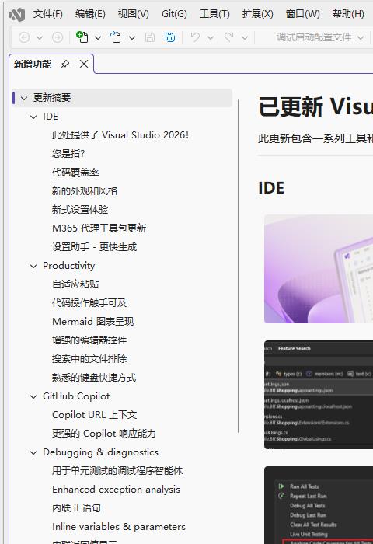Click the open file icon
The image size is (373, 544).
point(116,37)
